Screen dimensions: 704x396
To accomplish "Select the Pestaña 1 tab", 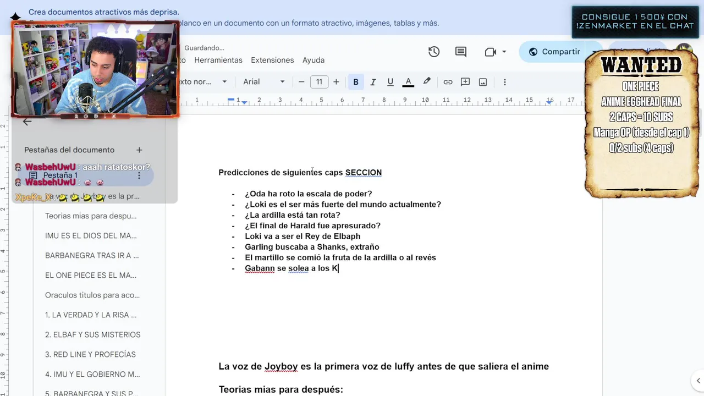I will (84, 175).
